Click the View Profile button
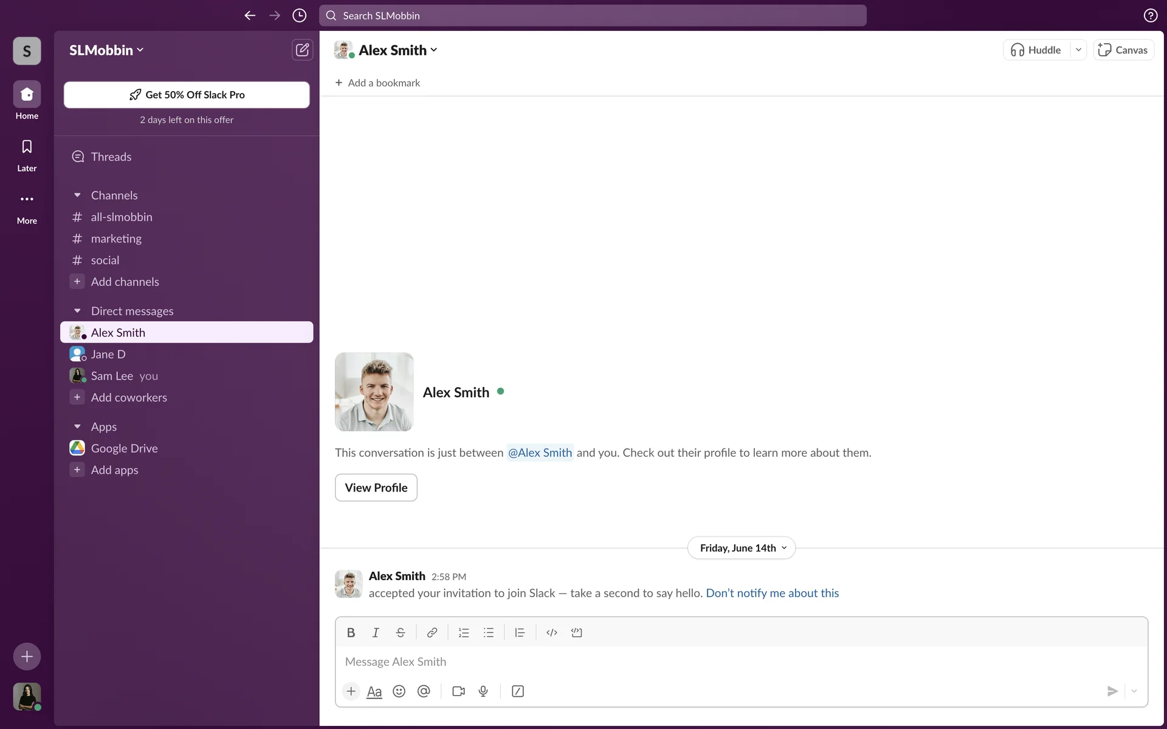 pos(376,488)
